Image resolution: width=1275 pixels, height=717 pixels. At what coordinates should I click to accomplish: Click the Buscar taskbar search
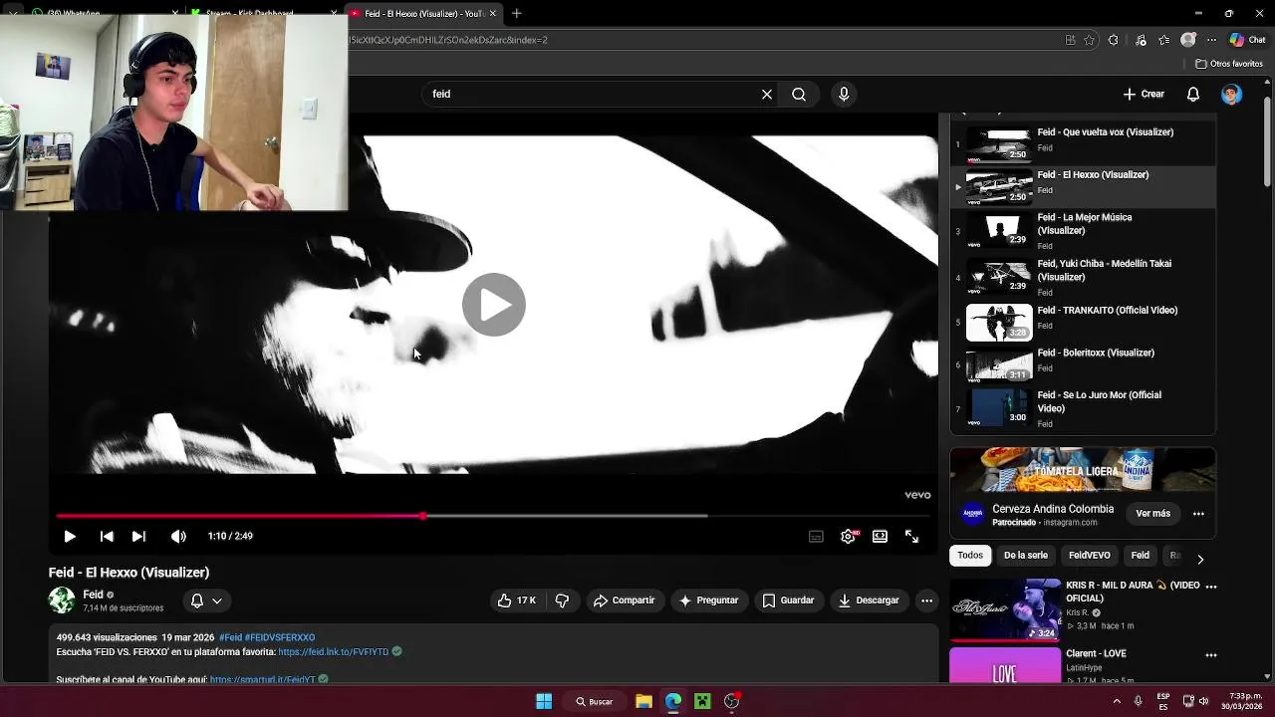[x=595, y=701]
